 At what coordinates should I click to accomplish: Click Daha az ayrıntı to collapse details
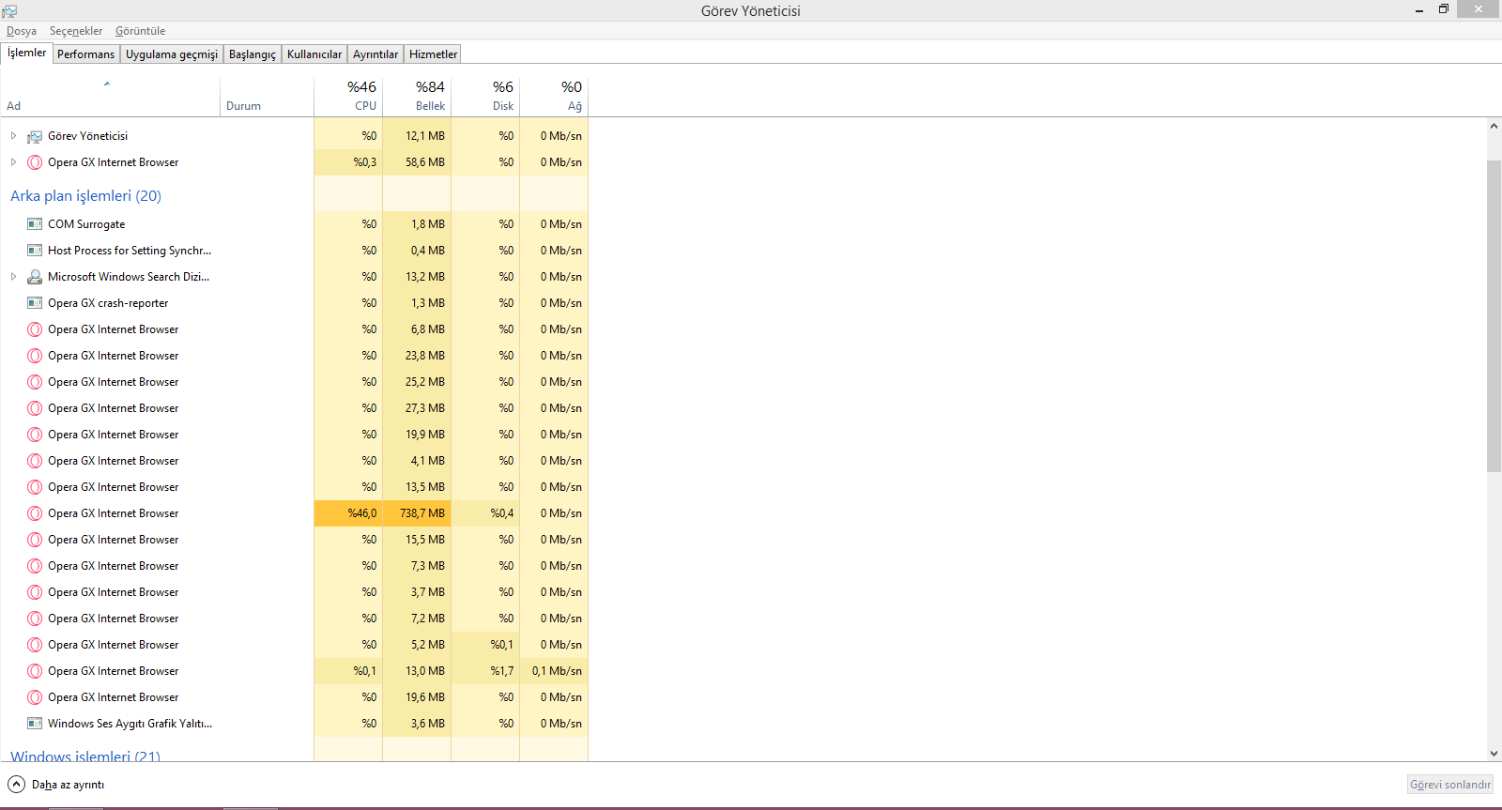point(56,785)
